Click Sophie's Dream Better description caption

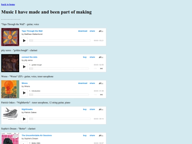pyautogui.click(x=18, y=129)
